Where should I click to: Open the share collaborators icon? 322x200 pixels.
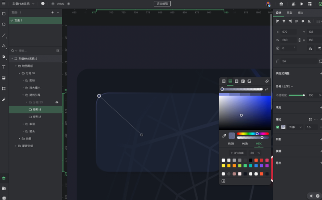coord(293,4)
